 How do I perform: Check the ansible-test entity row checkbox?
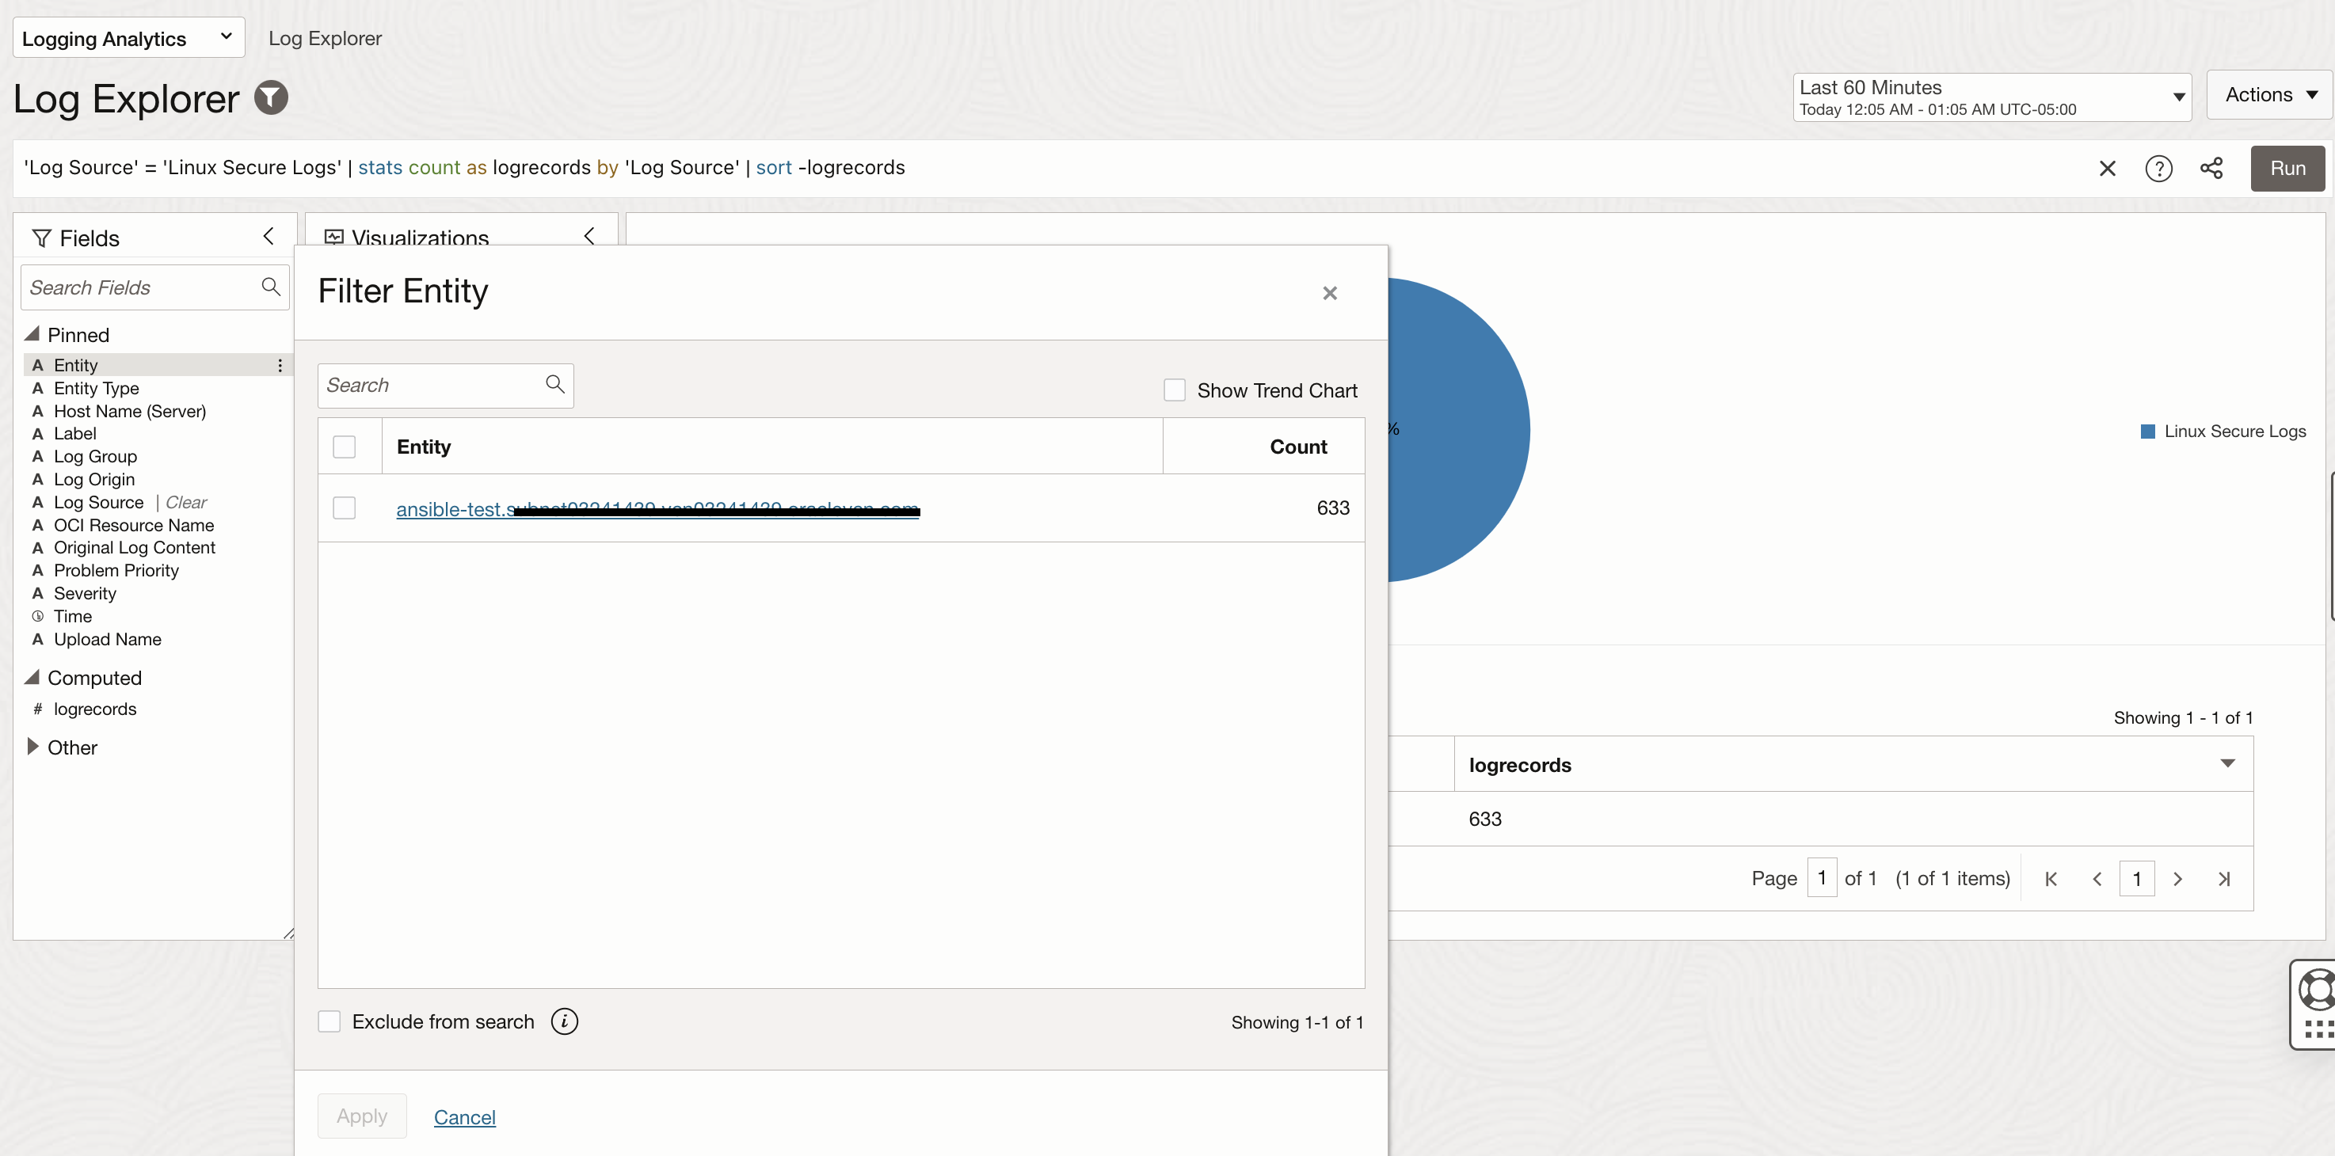345,508
